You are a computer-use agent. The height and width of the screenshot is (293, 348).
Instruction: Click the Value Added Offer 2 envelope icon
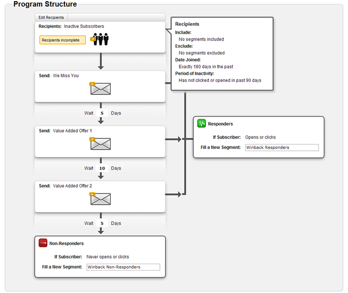pyautogui.click(x=100, y=199)
